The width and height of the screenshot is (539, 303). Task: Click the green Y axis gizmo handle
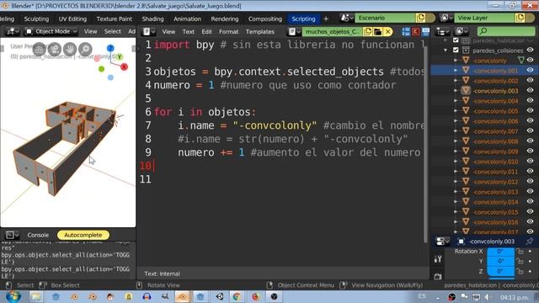pos(120,56)
